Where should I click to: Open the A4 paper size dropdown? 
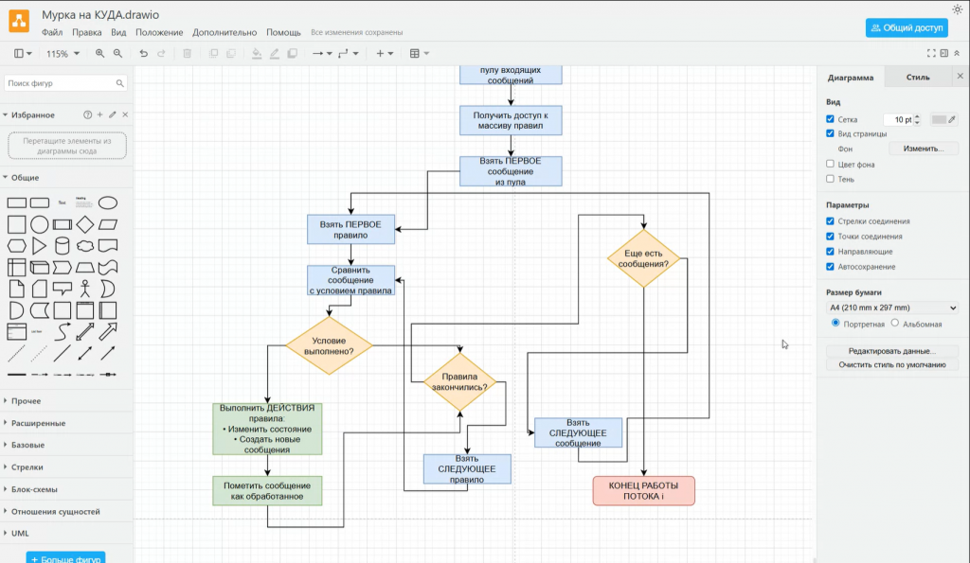[892, 308]
